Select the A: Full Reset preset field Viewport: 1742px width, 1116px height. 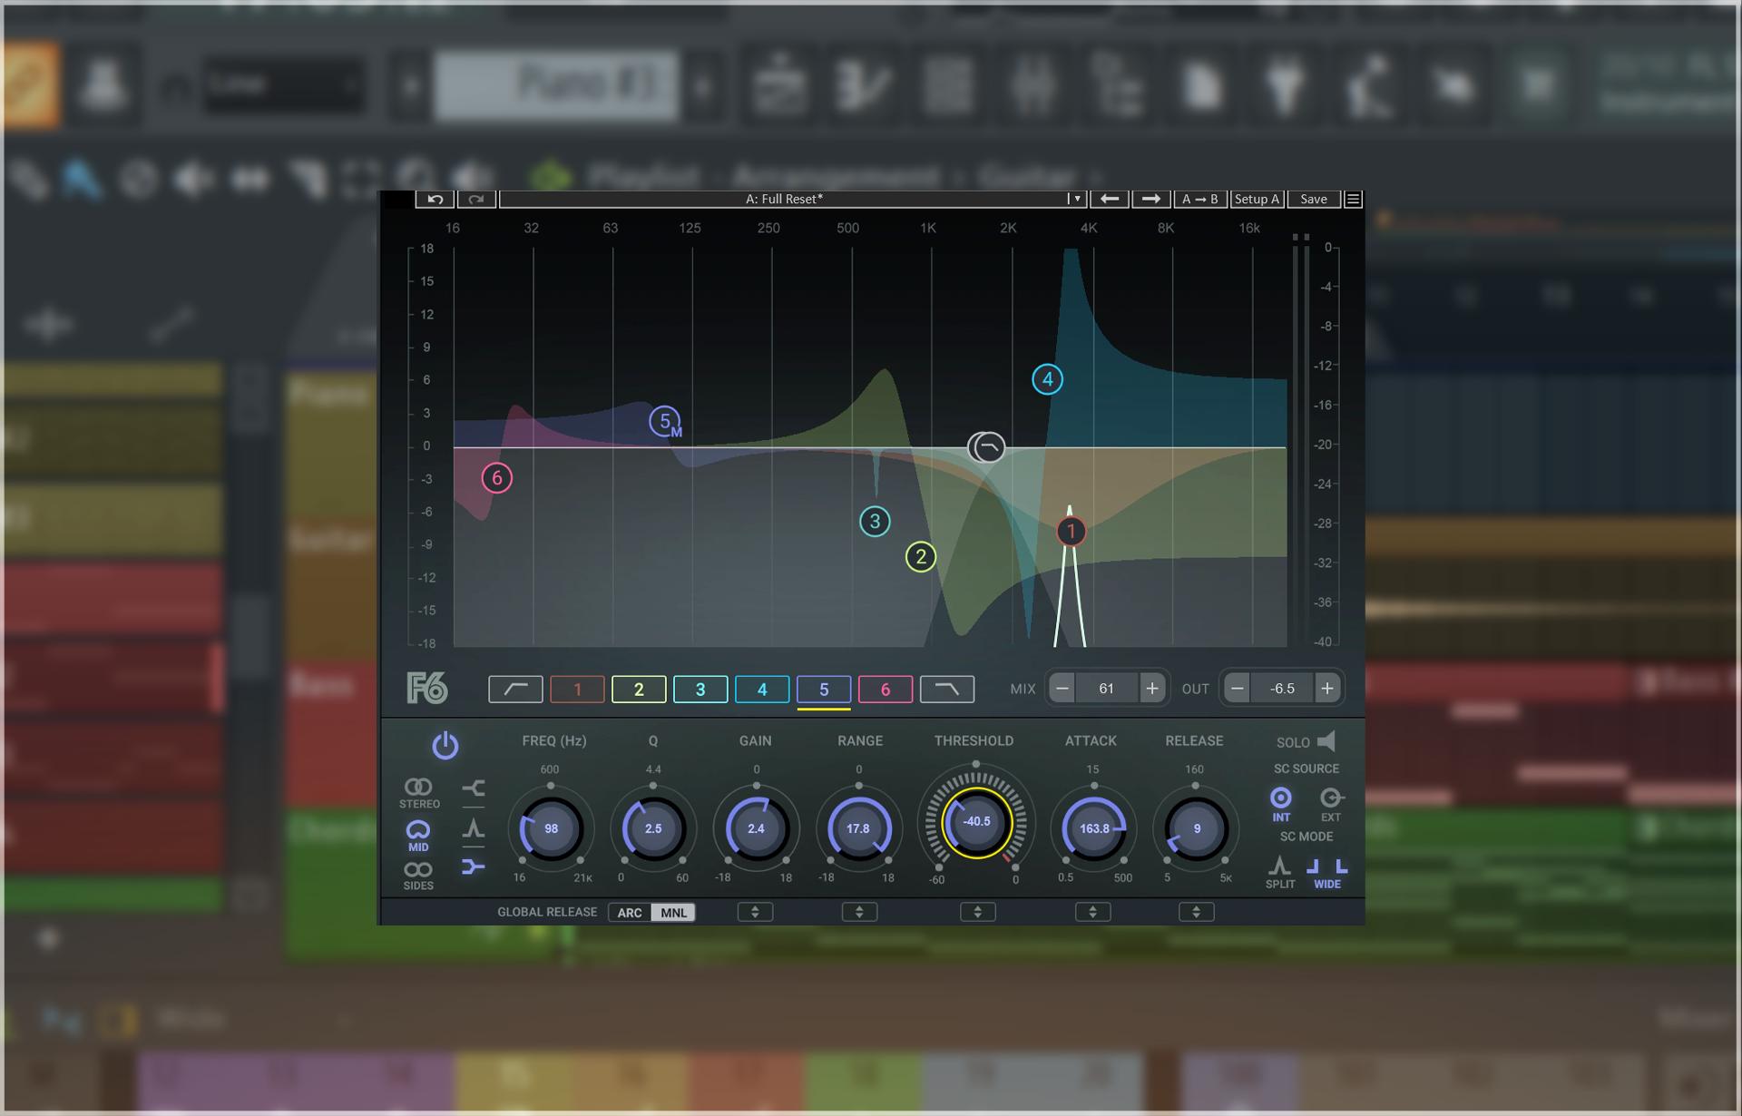pos(784,199)
